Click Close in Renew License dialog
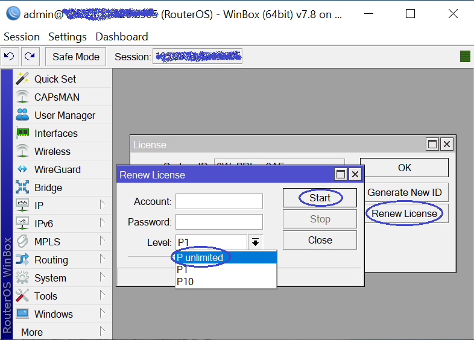Screen dimensions: 474x340 click(x=320, y=240)
